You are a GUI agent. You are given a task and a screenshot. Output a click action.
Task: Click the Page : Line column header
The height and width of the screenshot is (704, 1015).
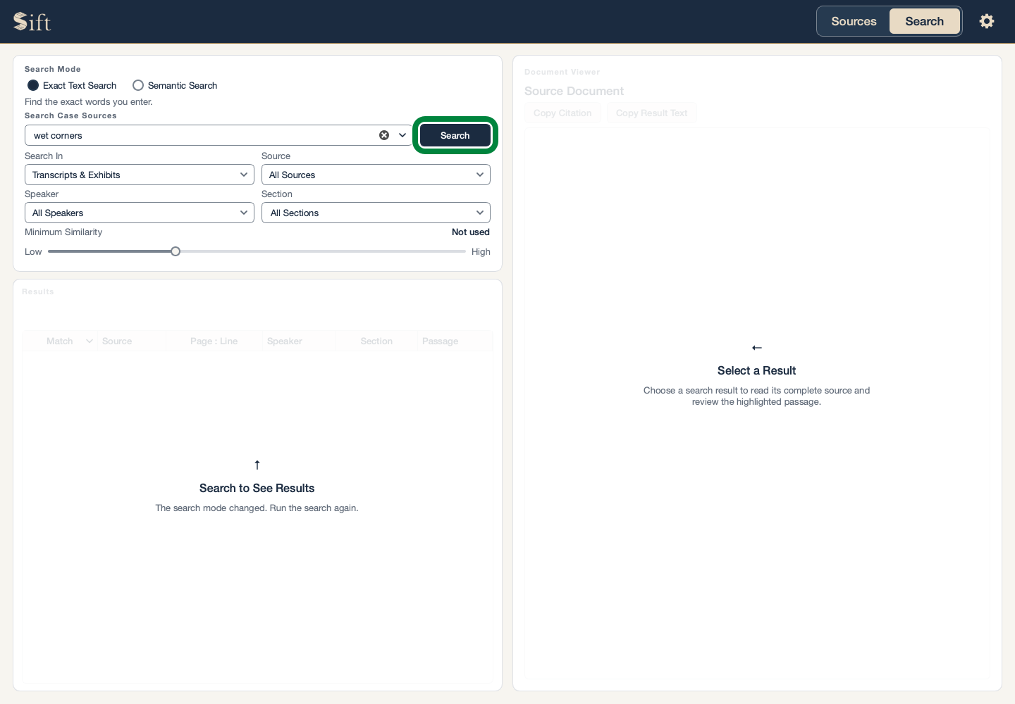tap(214, 341)
